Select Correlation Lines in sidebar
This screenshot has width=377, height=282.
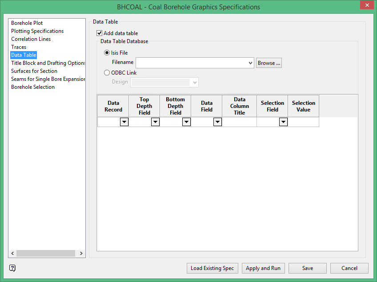point(31,39)
